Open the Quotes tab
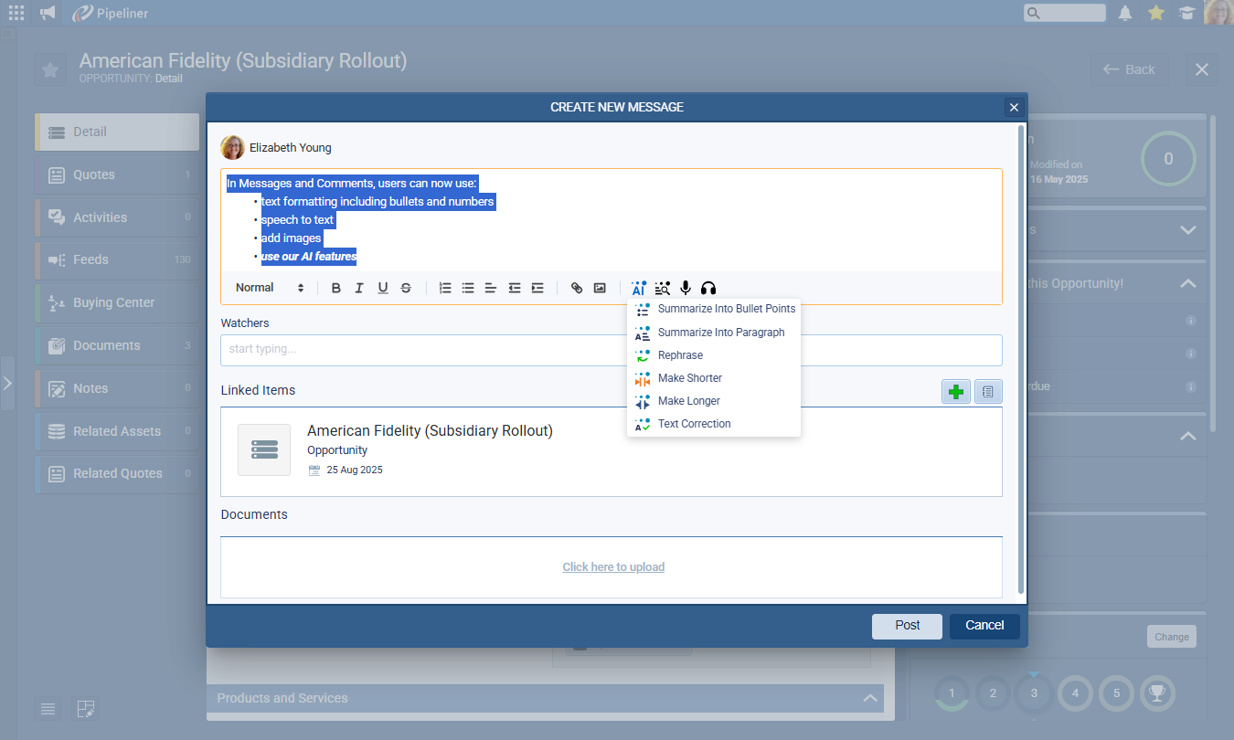Image resolution: width=1234 pixels, height=740 pixels. tap(117, 174)
